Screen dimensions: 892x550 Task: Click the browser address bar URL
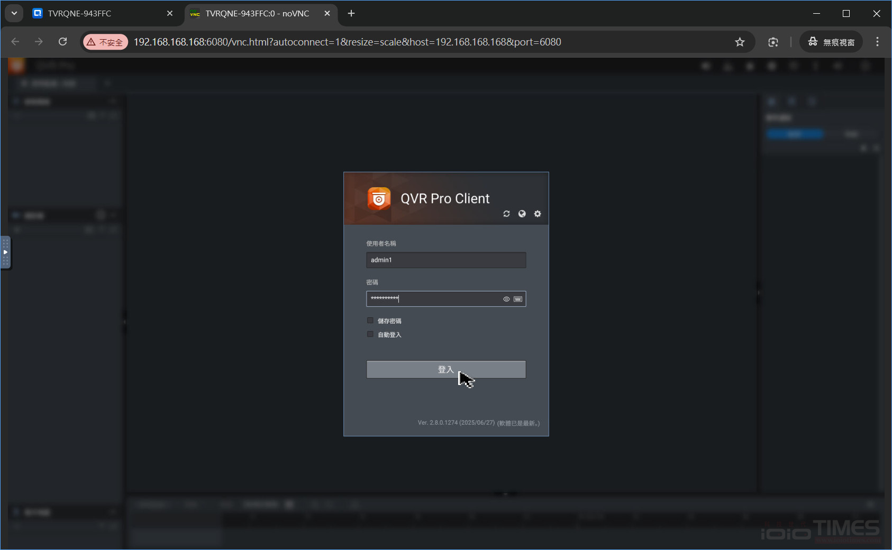(347, 42)
